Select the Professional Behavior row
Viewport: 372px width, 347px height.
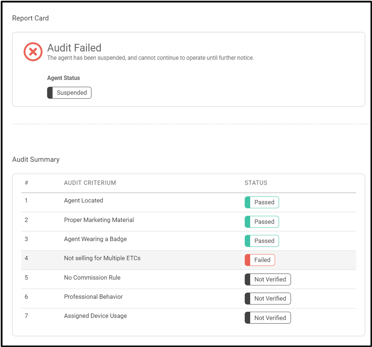pyautogui.click(x=189, y=299)
